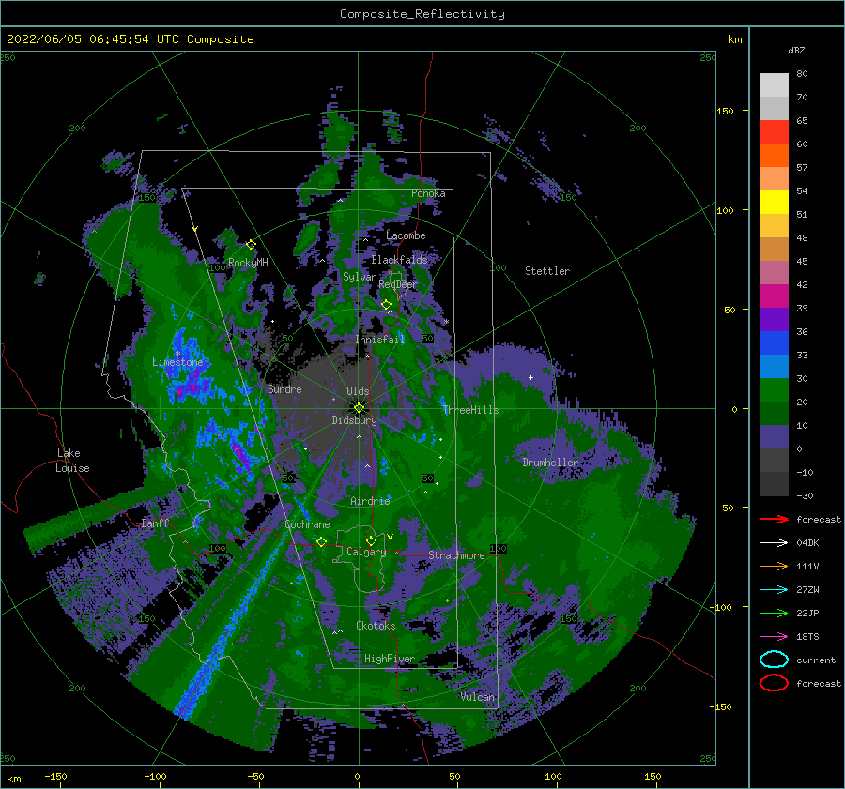Click the cyan 27ZW arrow legend icon
This screenshot has width=845, height=789.
tap(774, 590)
